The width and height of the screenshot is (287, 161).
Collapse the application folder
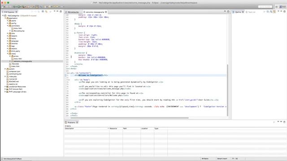click(x=5, y=18)
